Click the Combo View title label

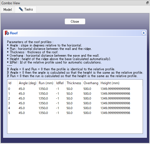[11, 3]
